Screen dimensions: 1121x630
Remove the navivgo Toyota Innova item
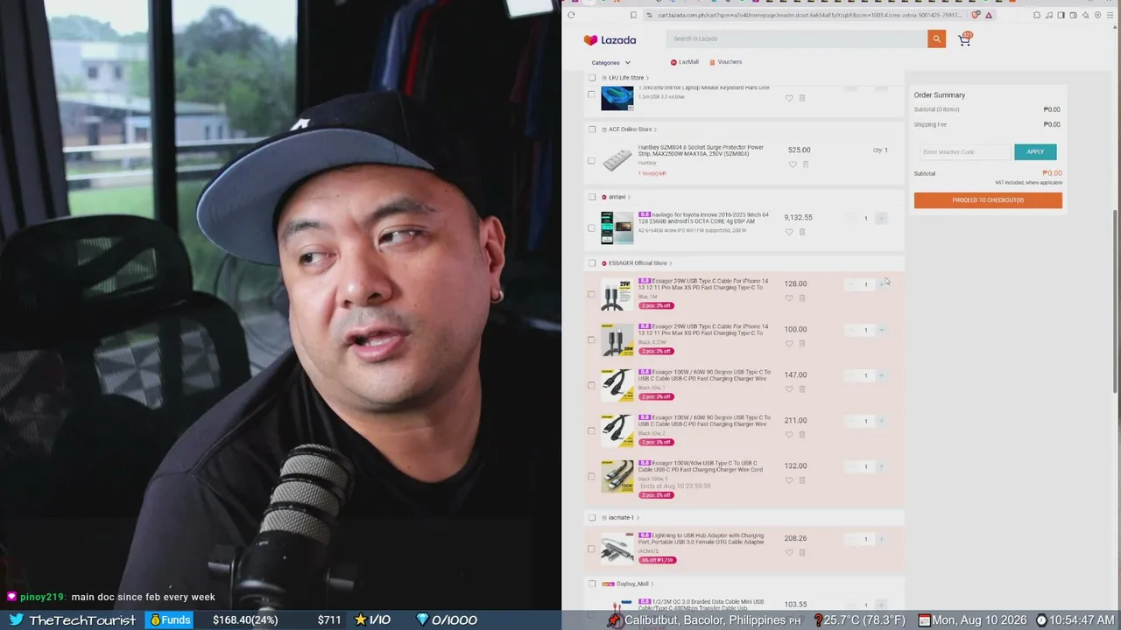pyautogui.click(x=802, y=232)
